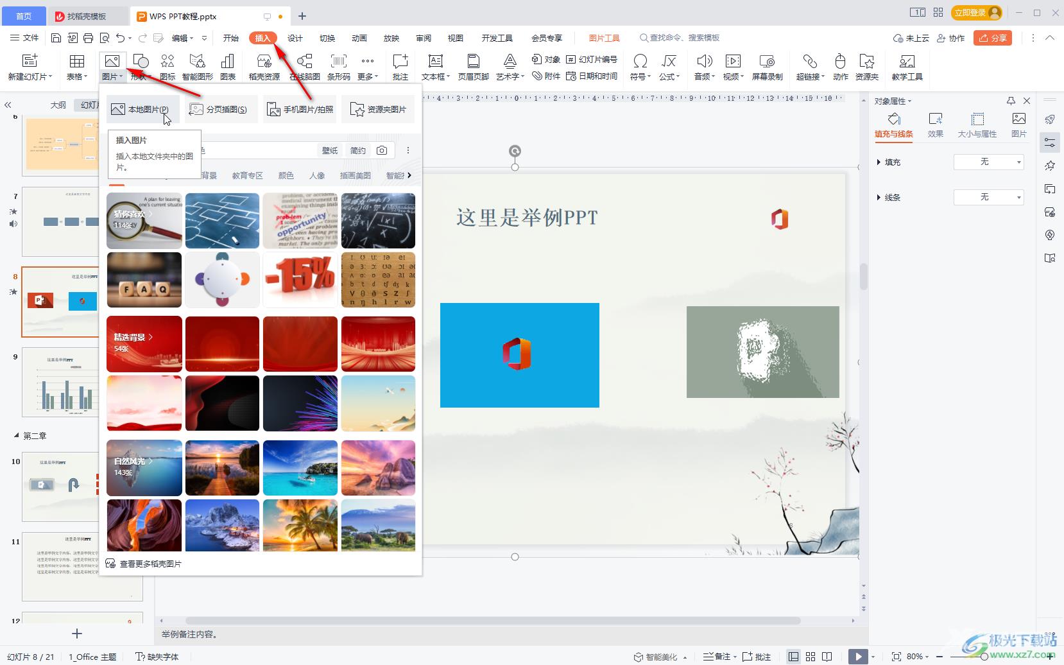The image size is (1064, 665).
Task: Click the command search field 查找命令
Action: 680,38
